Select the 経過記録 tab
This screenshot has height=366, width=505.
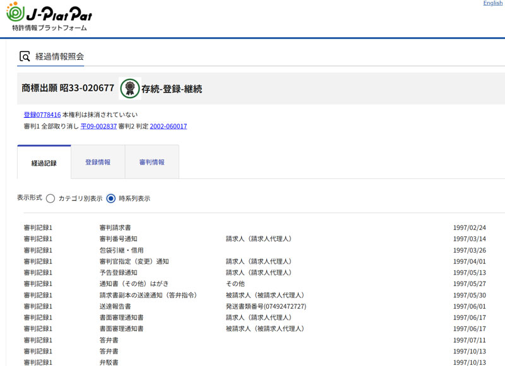[44, 163]
